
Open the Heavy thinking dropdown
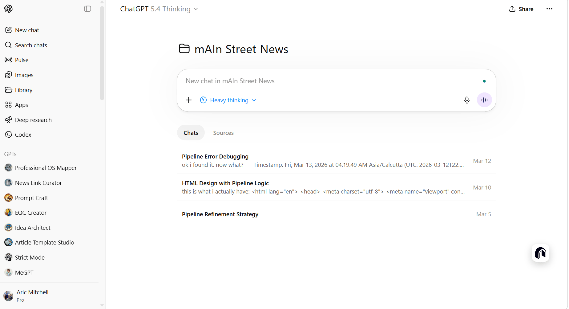(x=228, y=100)
